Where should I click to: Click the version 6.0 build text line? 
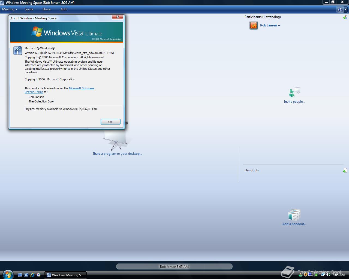[x=69, y=53]
